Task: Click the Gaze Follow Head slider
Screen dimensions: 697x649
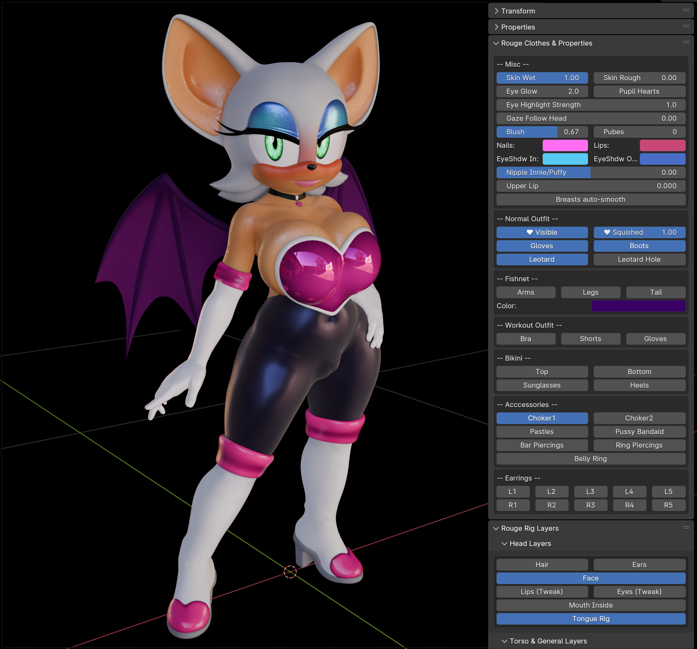Action: click(x=591, y=118)
